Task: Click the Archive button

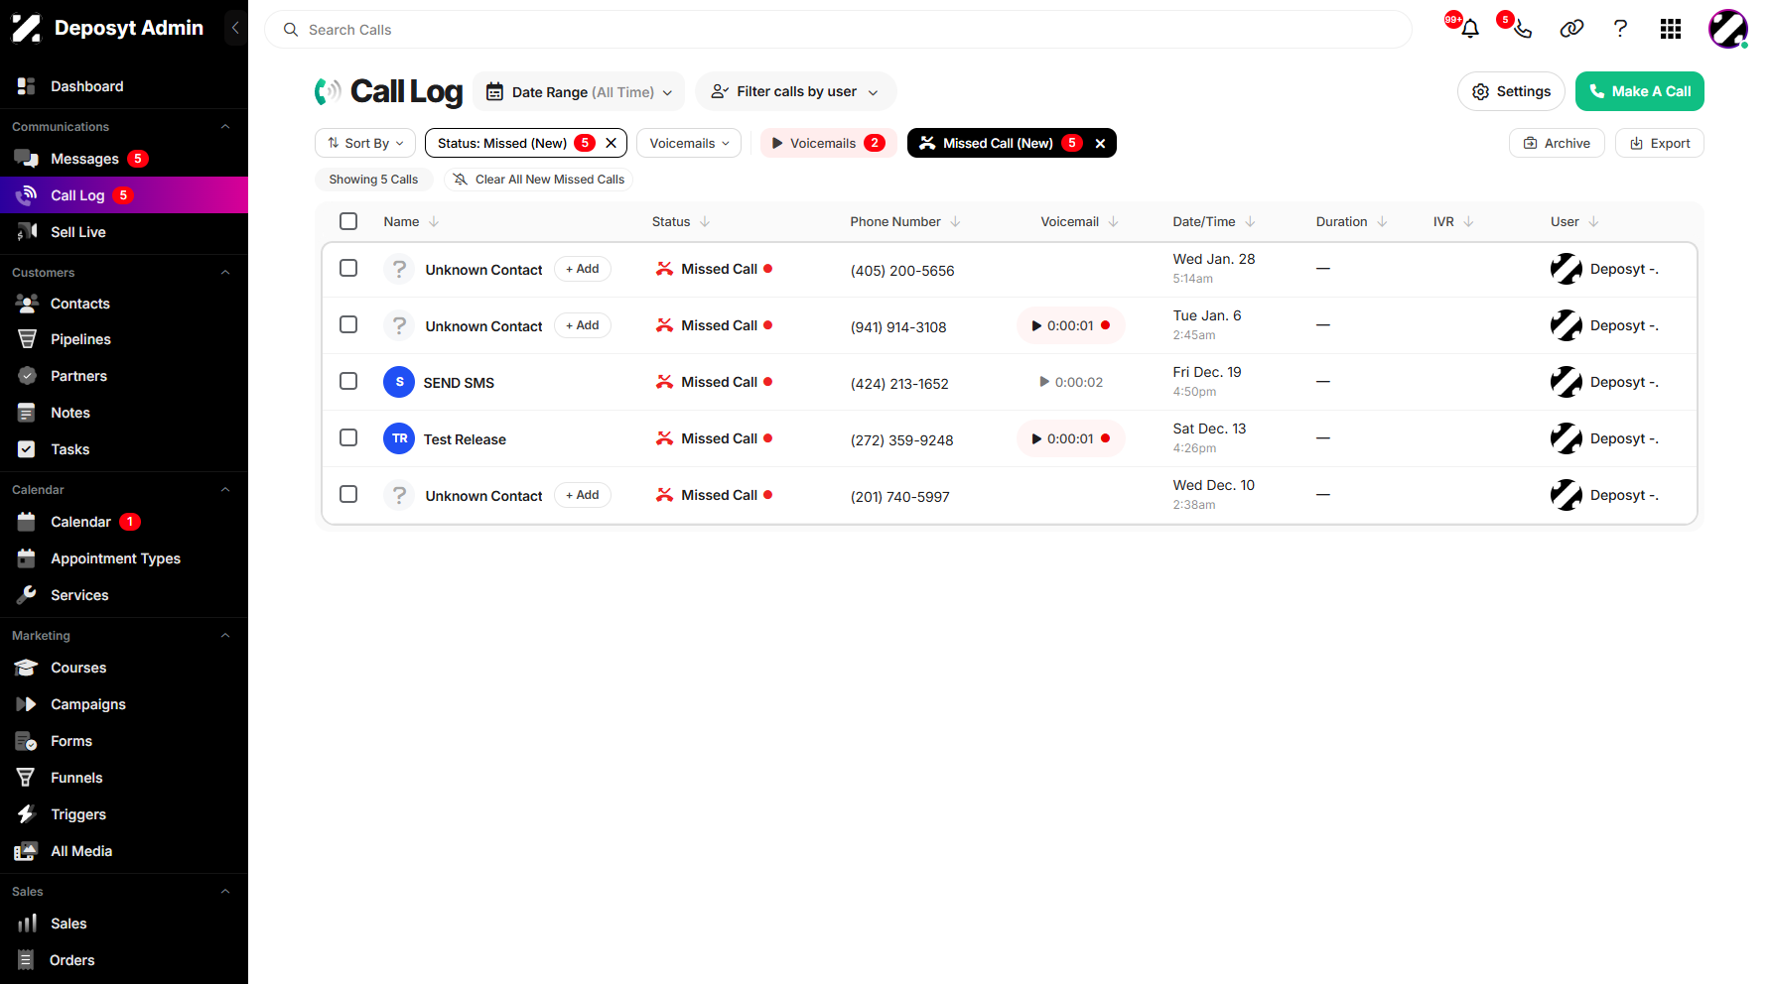Action: [x=1557, y=143]
